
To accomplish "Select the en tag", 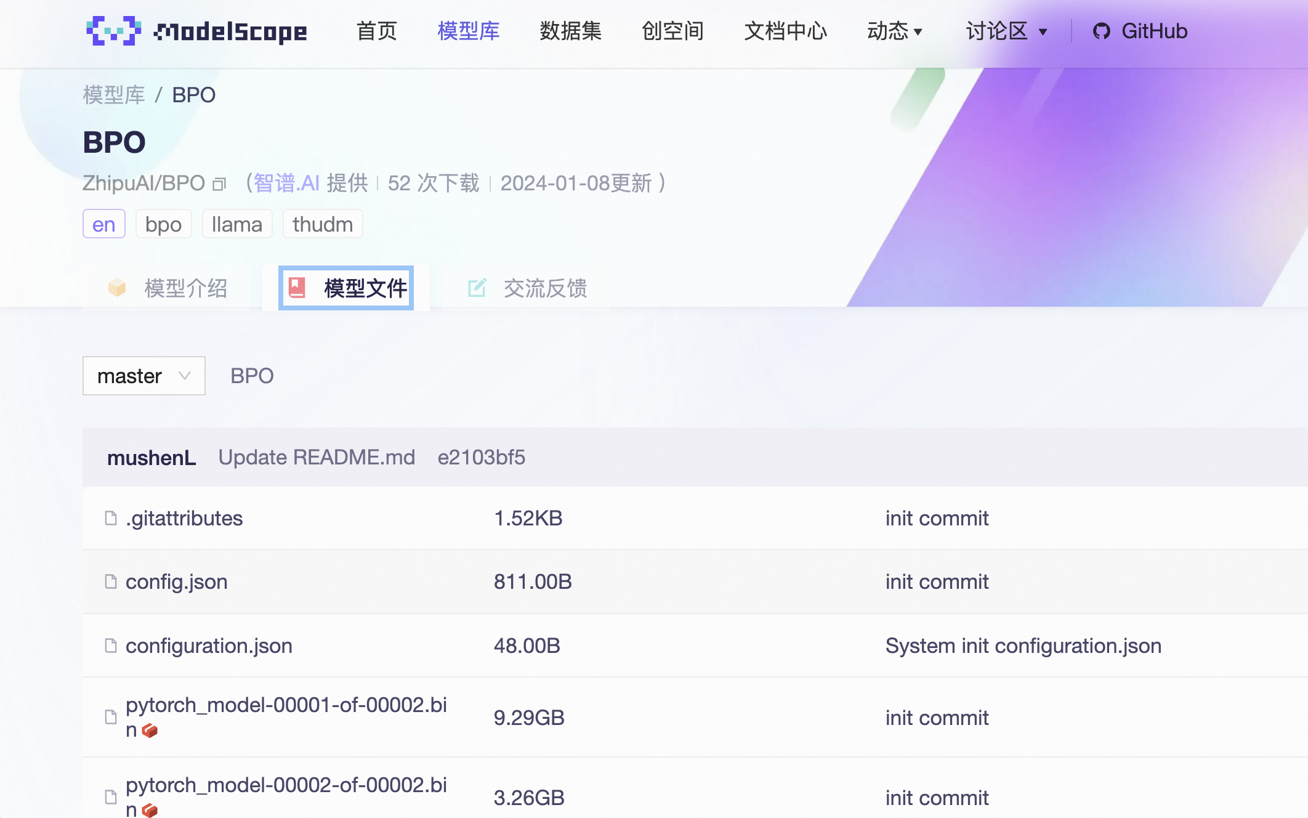I will tap(104, 224).
